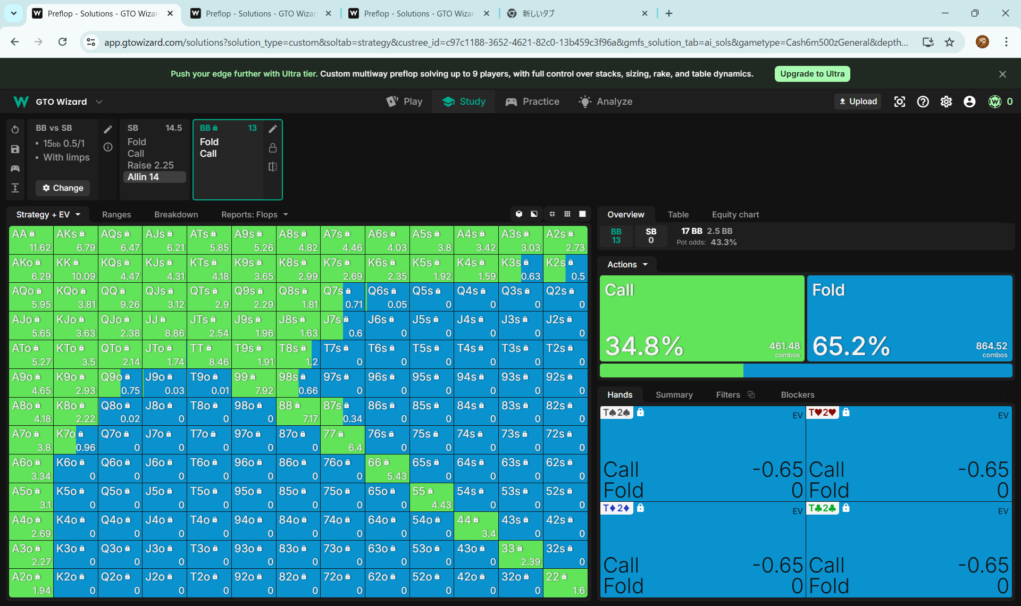
Task: Switch matrix to the dense grid view
Action: 567,214
